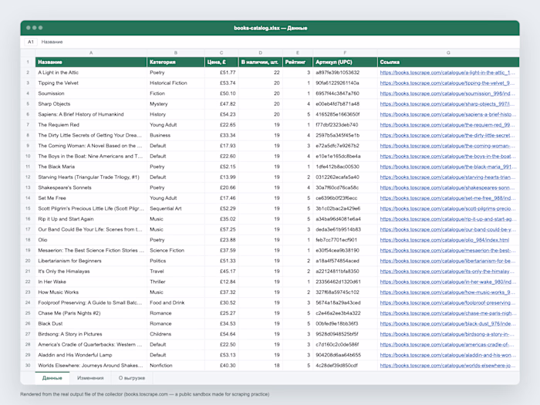540x405 pixels.
Task: Select the category cell 'Business'
Action: tap(176, 135)
